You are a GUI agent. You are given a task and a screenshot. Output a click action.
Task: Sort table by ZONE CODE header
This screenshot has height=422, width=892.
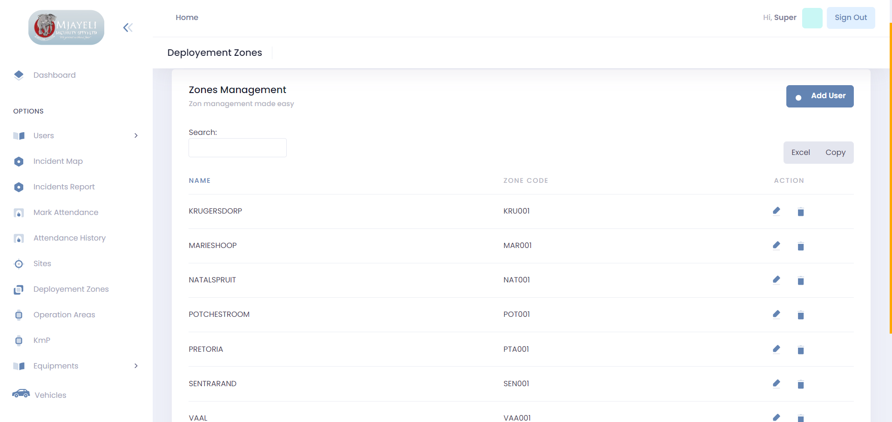pos(525,181)
